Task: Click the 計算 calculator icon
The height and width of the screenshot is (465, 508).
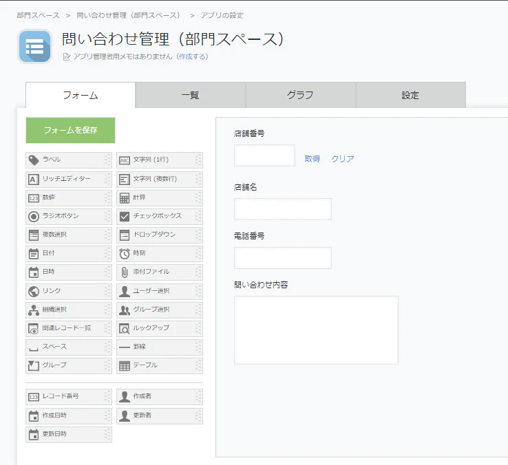Action: coord(125,198)
